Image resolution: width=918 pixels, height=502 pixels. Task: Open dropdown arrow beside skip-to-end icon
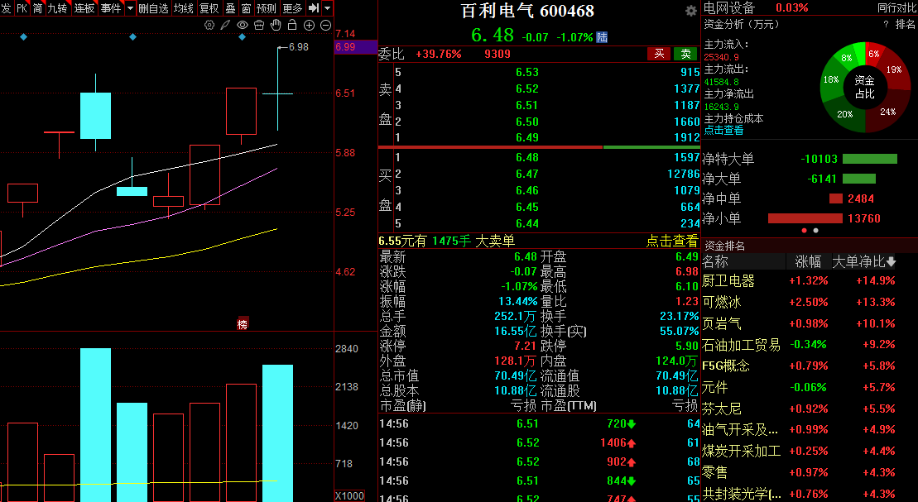coord(327,8)
